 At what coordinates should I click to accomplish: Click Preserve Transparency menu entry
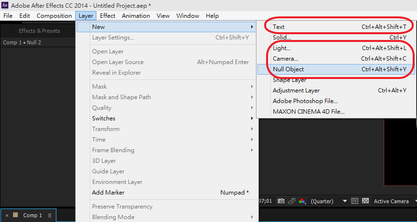point(166,207)
